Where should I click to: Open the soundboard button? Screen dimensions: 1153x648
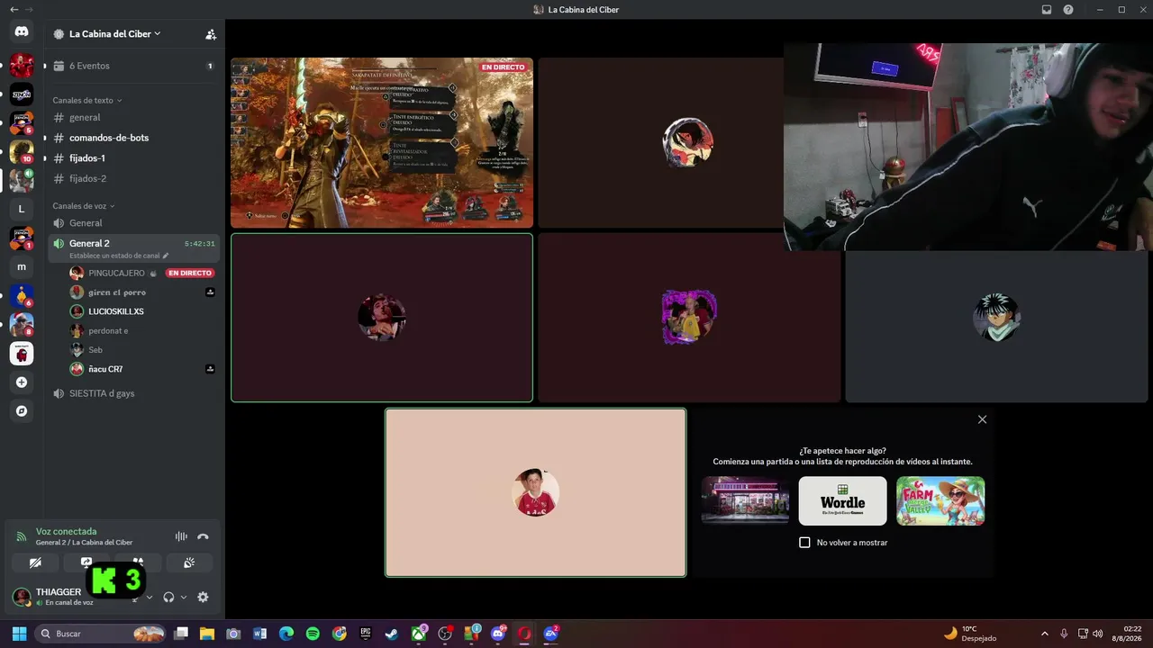[189, 562]
